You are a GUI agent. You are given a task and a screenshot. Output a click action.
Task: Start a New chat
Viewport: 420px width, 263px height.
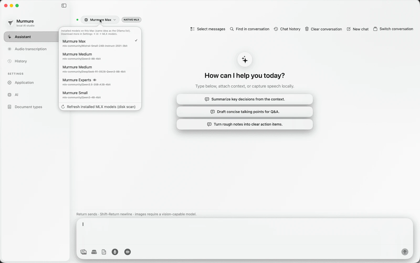[x=358, y=29]
